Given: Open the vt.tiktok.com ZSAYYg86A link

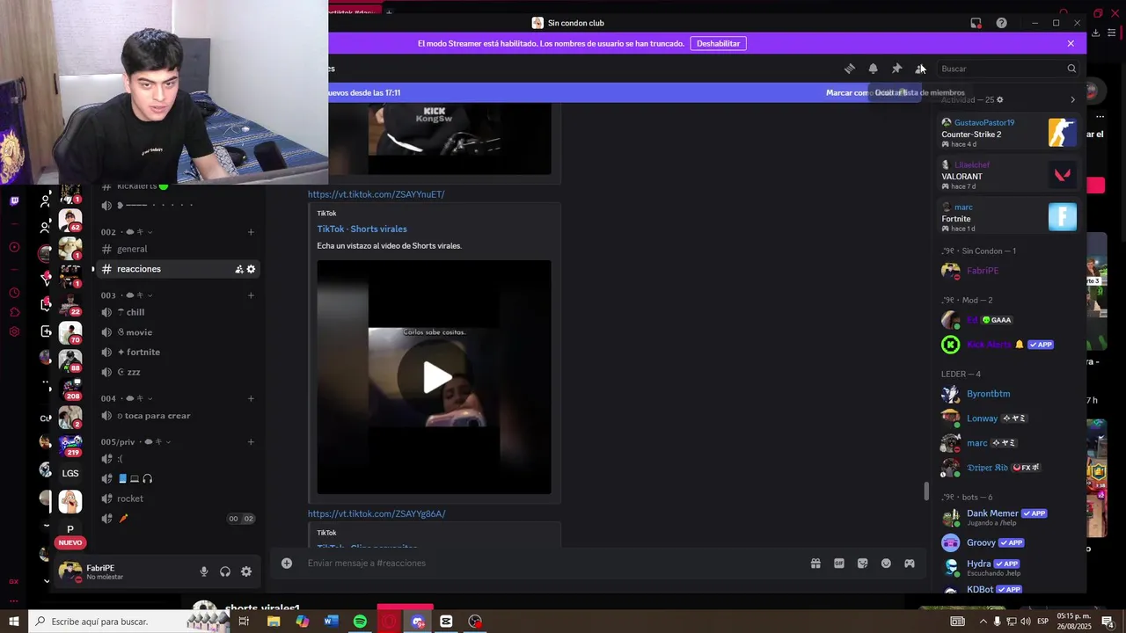Looking at the screenshot, I should click(x=377, y=513).
